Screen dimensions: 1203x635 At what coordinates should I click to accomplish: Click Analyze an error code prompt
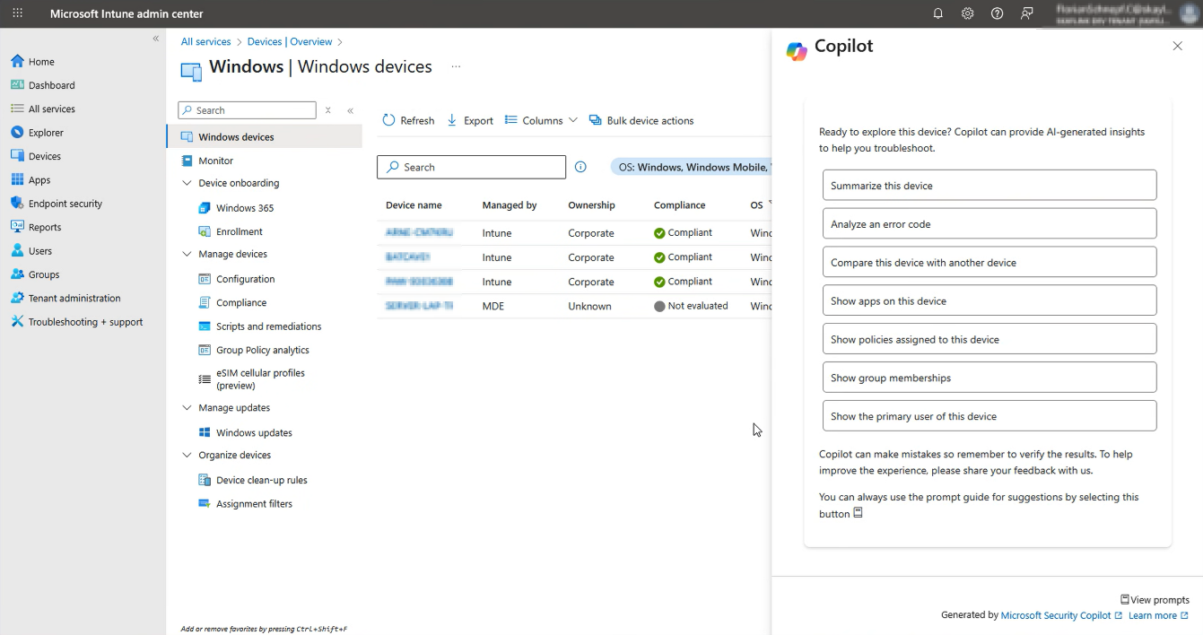(x=989, y=224)
